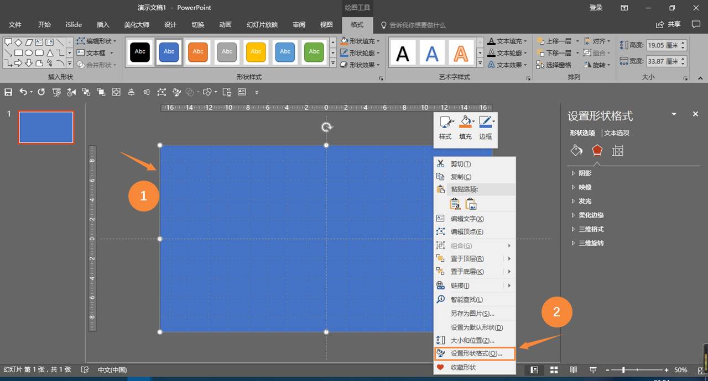Image resolution: width=708 pixels, height=381 pixels.
Task: Click the Paste as picture icon
Action: [471, 204]
